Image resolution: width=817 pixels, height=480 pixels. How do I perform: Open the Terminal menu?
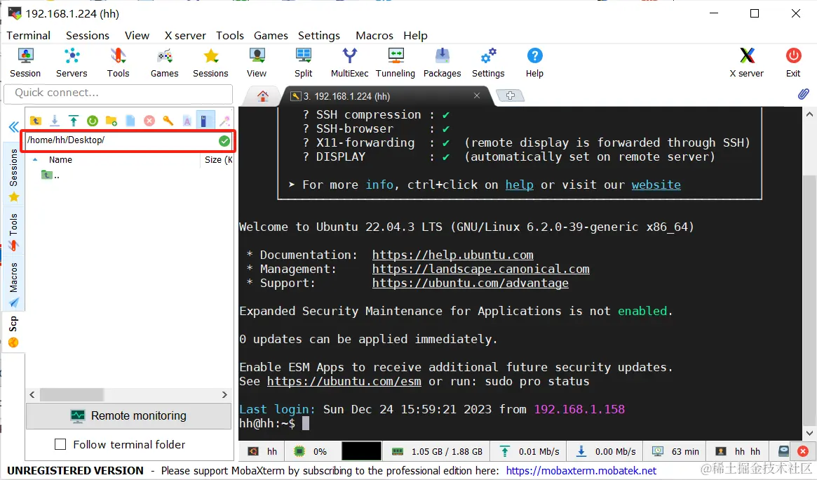pyautogui.click(x=28, y=36)
